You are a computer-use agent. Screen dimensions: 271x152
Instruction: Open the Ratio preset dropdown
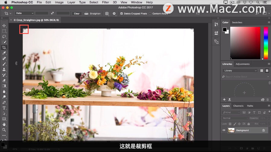[x=24, y=13]
